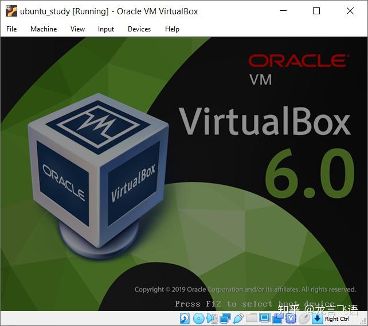This screenshot has height=326, width=368.
Task: Click the shared folders status icon
Action: click(252, 318)
